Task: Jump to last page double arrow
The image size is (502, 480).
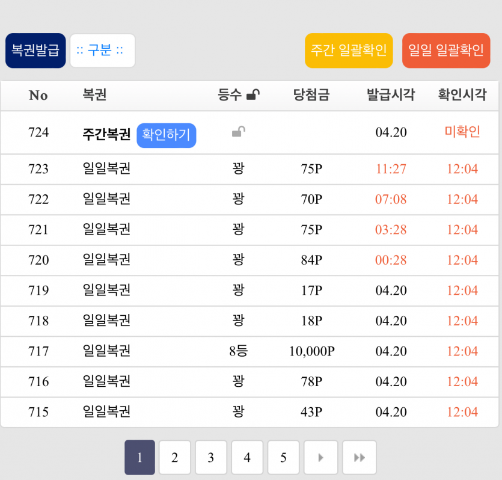Action: 360,458
